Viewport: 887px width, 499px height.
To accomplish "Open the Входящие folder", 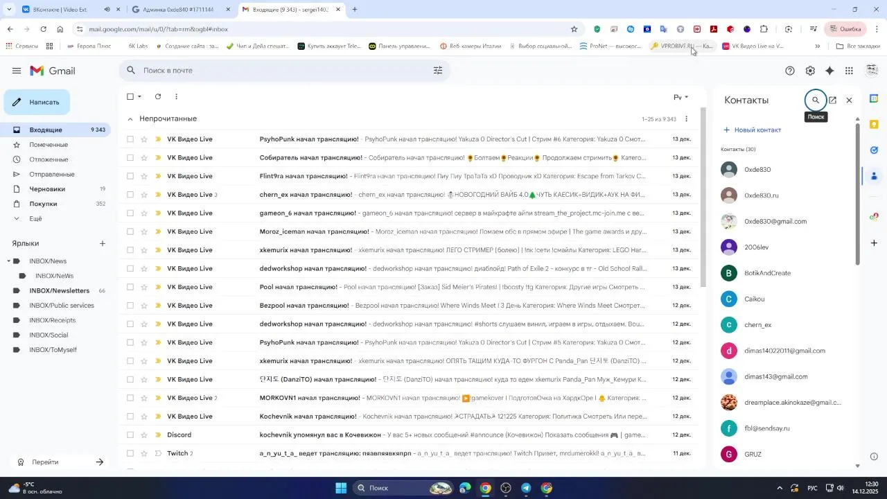I will point(55,130).
